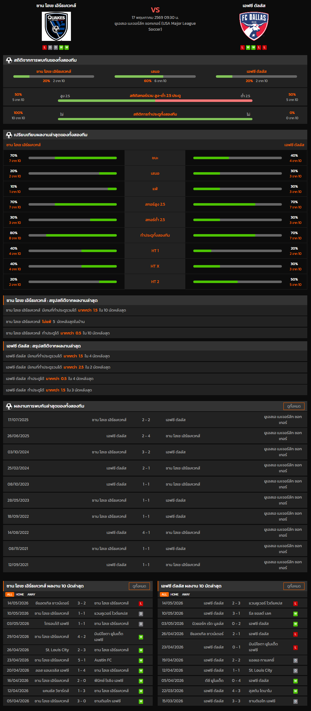This screenshot has width=311, height=711.
Task: Click the orange VS heading
Action: point(155,10)
